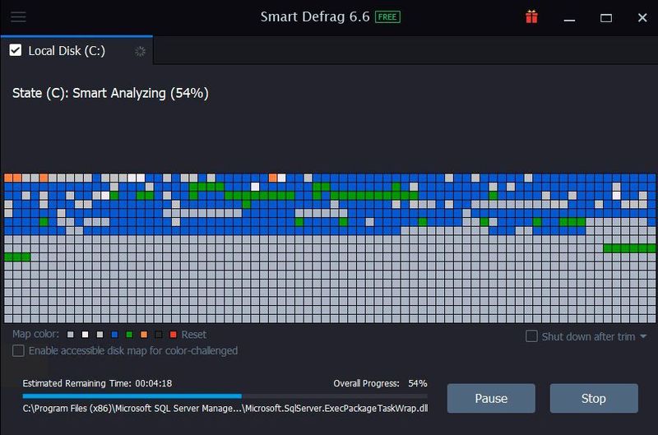Pick the red map color swatch
Viewport: 658px width, 435px height.
pos(173,335)
